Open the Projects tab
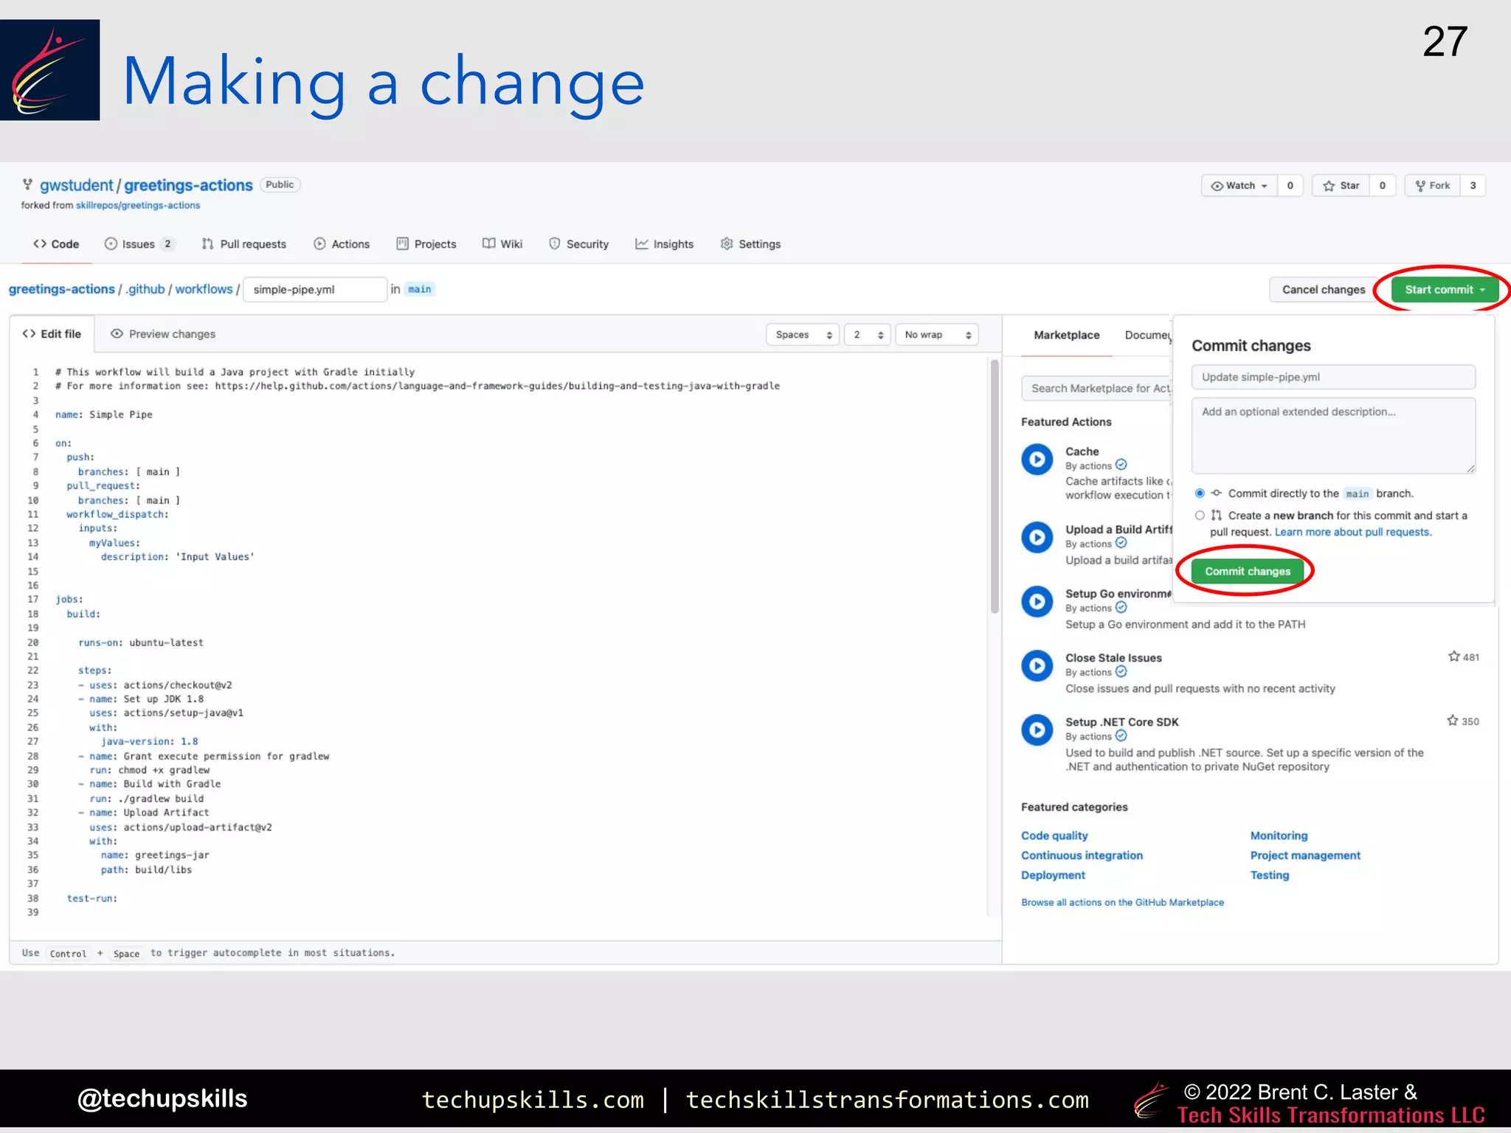1511x1133 pixels. click(426, 244)
